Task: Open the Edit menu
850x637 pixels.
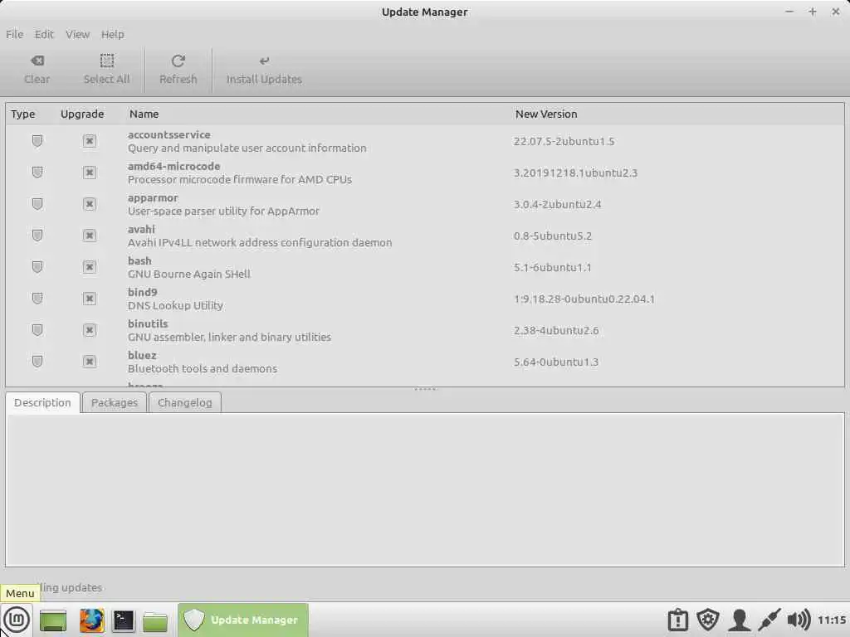Action: [x=45, y=34]
